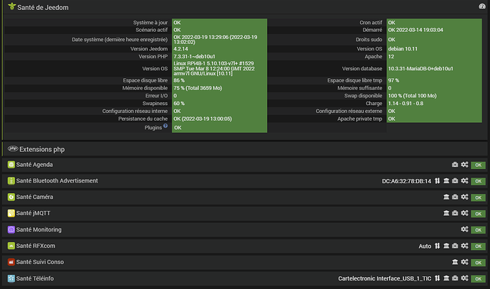Image resolution: width=490 pixels, height=289 pixels.
Task: Open Santé Agenda configuration gears icon
Action: tap(464, 165)
